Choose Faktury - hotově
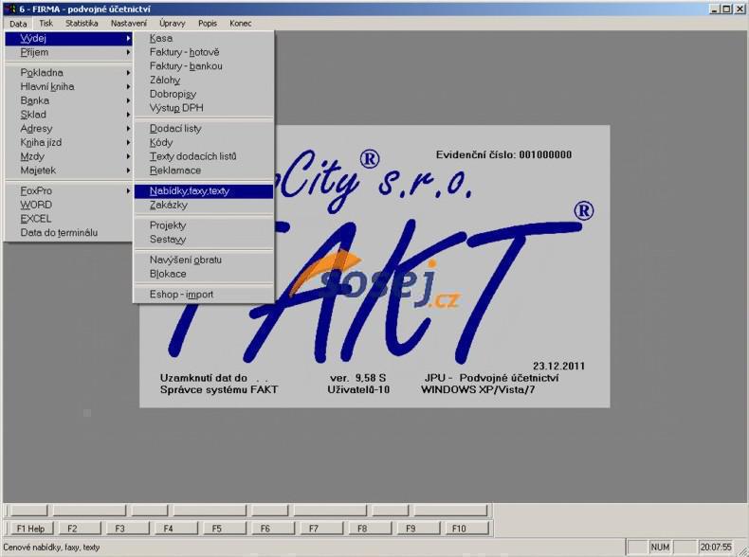The image size is (749, 557). coord(204,52)
